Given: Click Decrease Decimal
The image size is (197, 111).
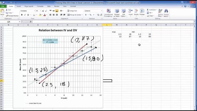Looking at the screenshot, I should 101,15.
